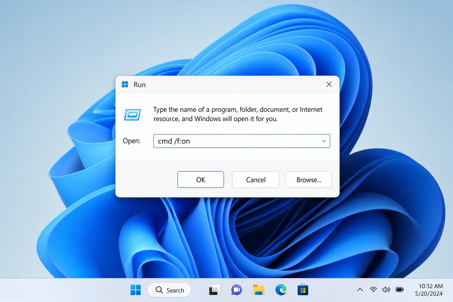Click the "Type the name of a program" description
The height and width of the screenshot is (302, 453).
coord(238,114)
